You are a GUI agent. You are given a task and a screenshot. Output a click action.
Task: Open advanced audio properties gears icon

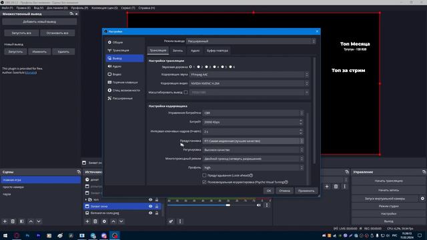(171, 221)
